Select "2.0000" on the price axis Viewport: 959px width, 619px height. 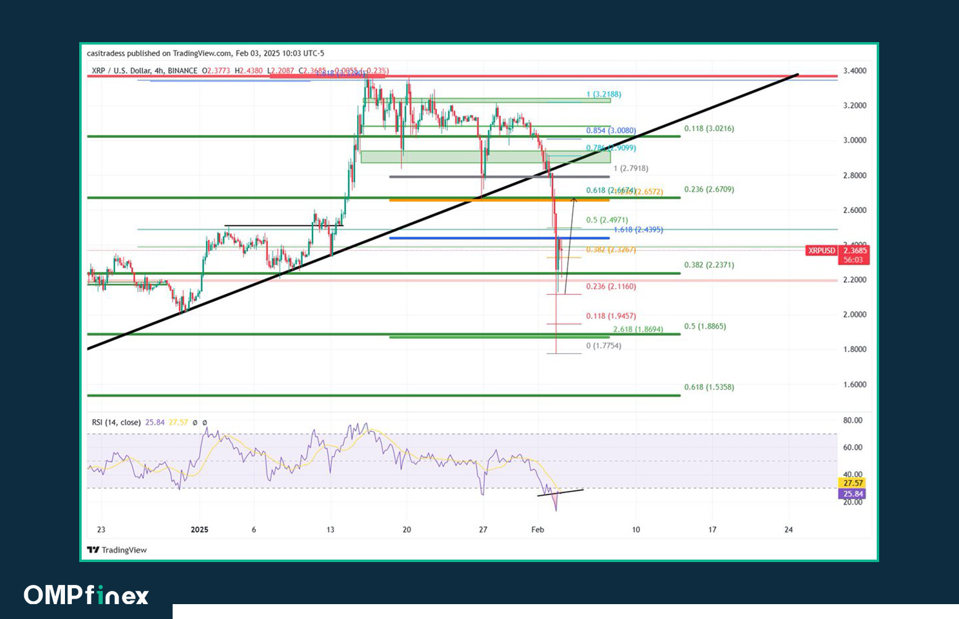[854, 314]
